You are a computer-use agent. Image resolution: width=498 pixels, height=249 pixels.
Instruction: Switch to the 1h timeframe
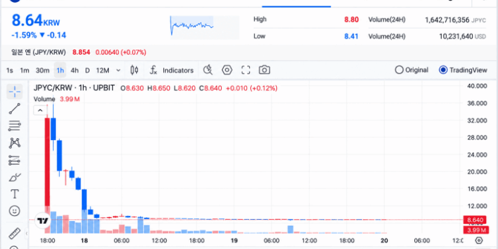click(x=60, y=70)
